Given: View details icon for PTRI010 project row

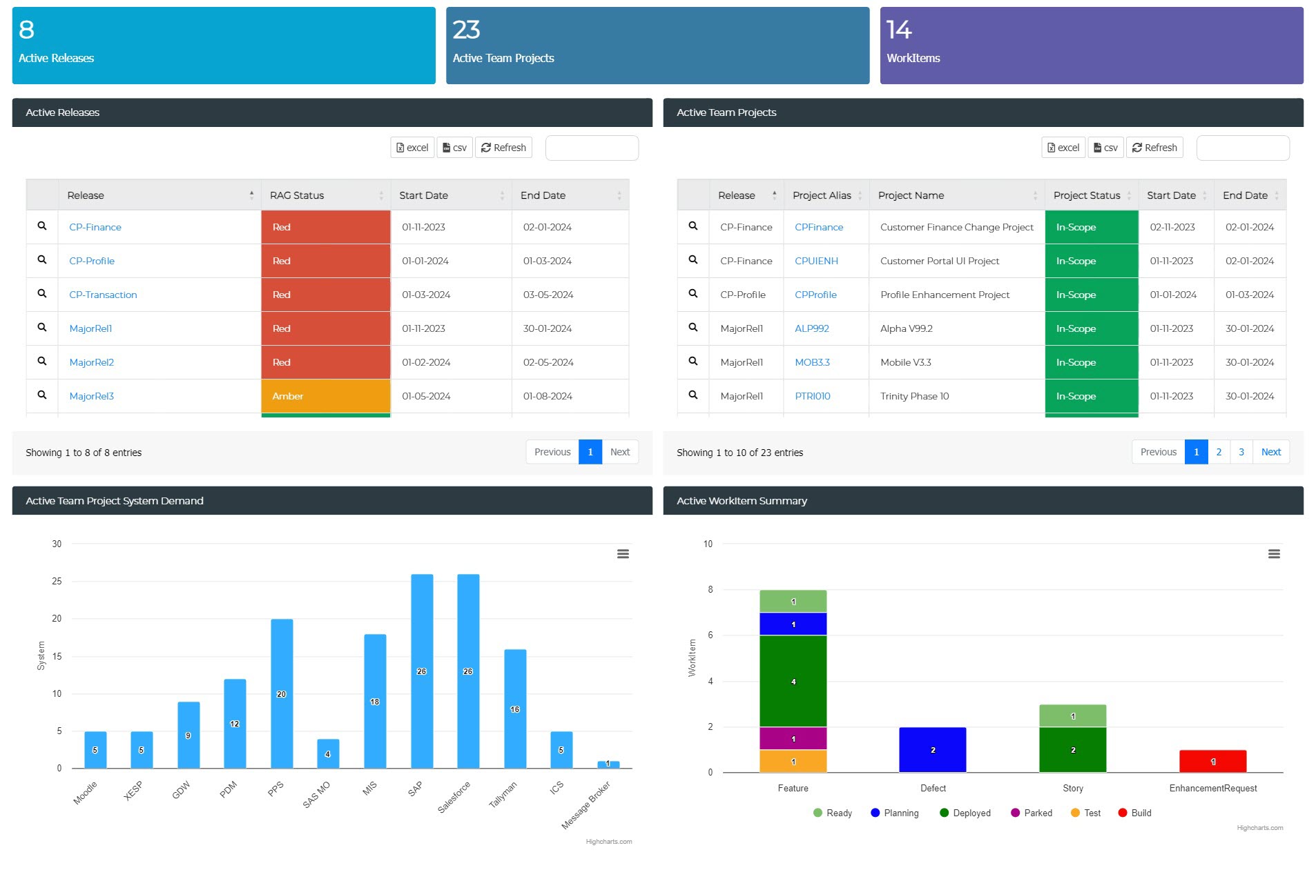Looking at the screenshot, I should [x=693, y=395].
